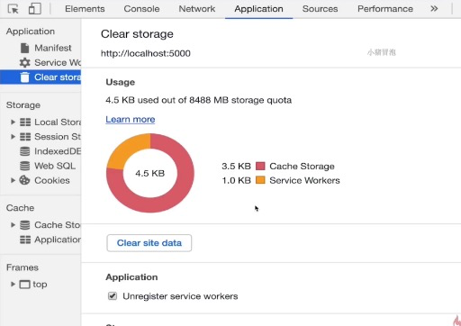Open the Web SQL database icon

pos(25,166)
